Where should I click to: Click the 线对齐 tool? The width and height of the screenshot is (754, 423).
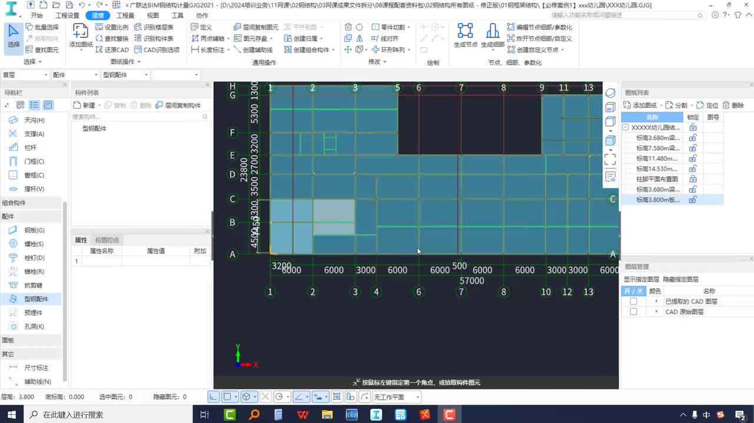click(385, 38)
